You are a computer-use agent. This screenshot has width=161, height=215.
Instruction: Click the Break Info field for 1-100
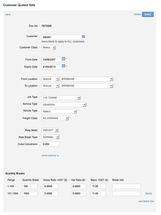[x=126, y=186]
